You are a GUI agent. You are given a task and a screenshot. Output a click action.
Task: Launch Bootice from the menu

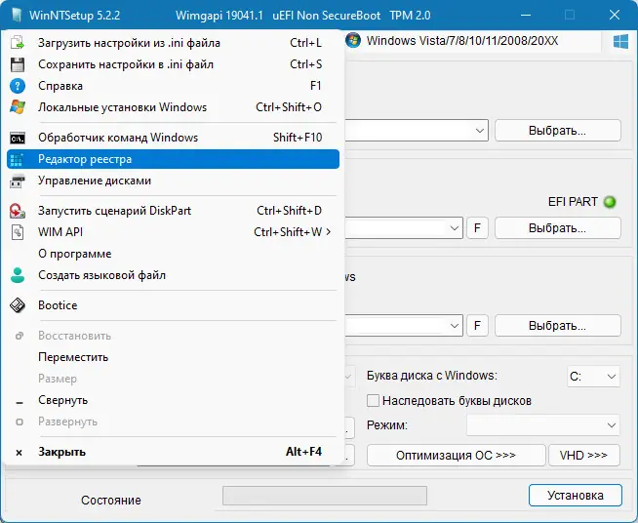coord(173,305)
